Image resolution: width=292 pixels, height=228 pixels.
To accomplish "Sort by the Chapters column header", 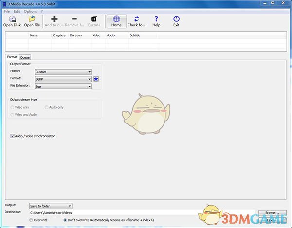I will click(x=59, y=35).
